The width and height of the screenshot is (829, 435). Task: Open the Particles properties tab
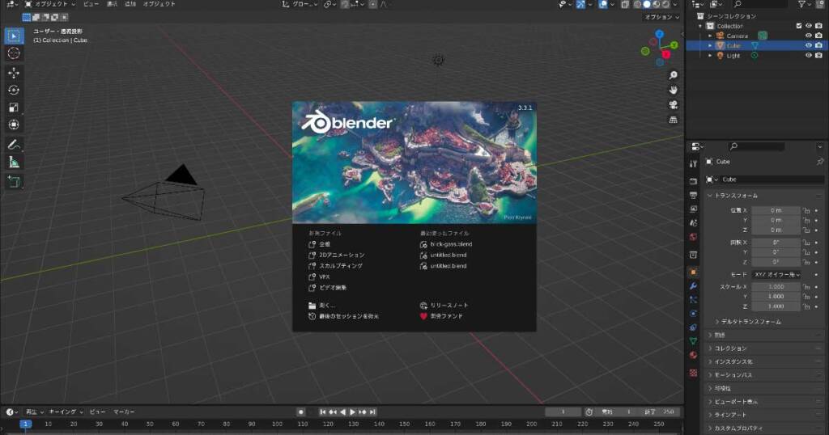pos(693,300)
